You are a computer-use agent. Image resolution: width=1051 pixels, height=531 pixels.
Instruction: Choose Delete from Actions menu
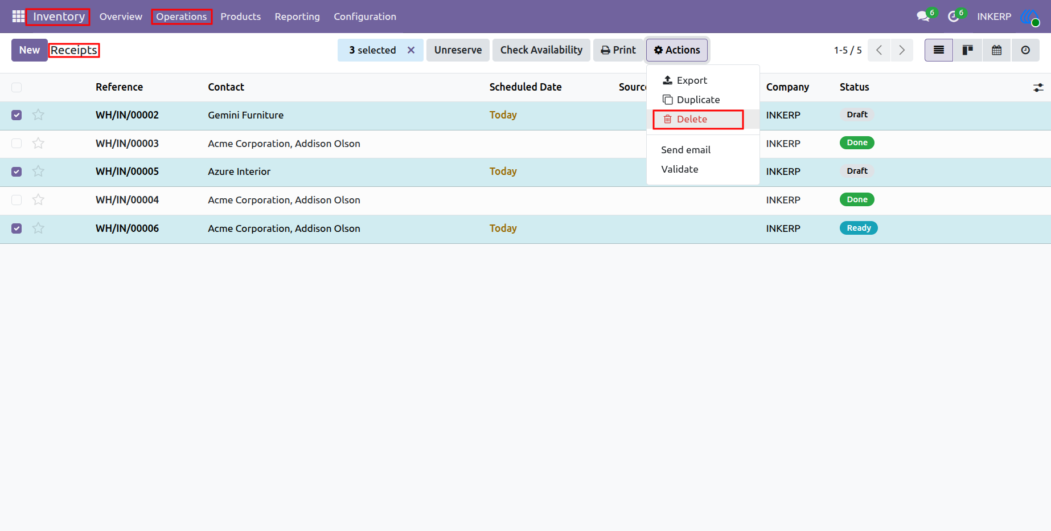(703, 119)
